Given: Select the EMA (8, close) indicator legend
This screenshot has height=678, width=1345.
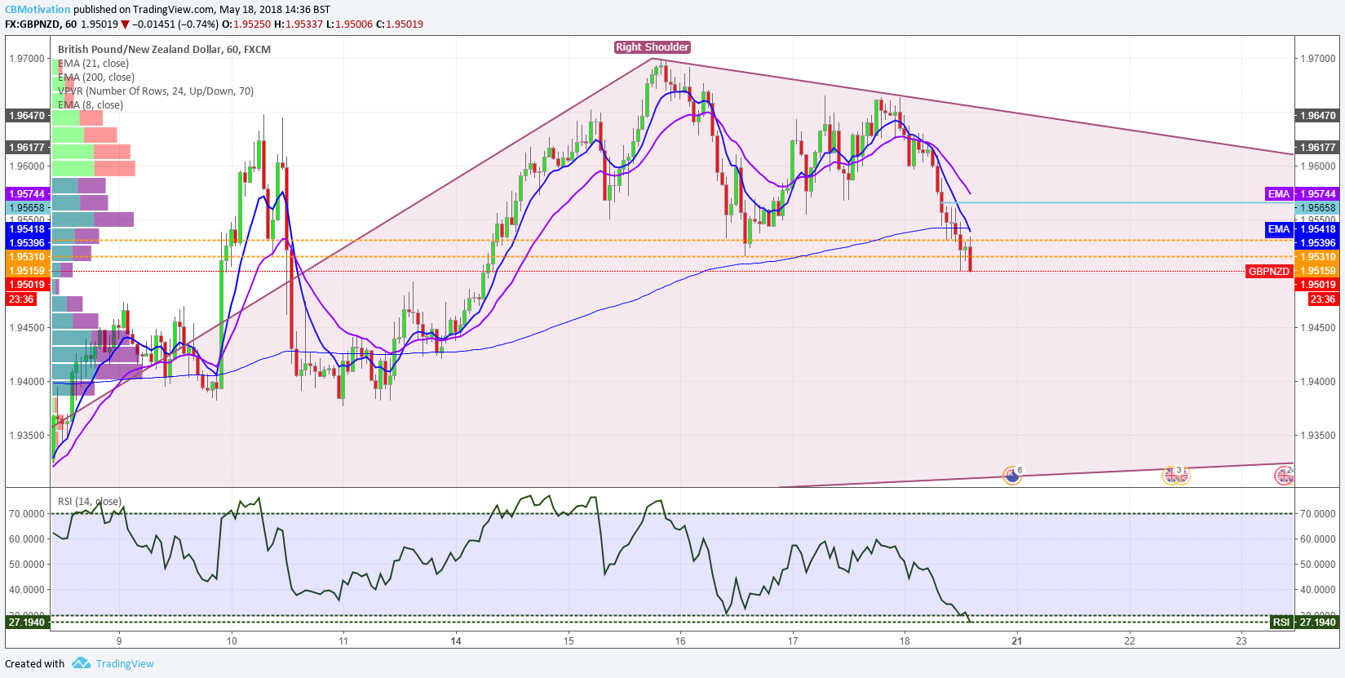Looking at the screenshot, I should coord(91,105).
